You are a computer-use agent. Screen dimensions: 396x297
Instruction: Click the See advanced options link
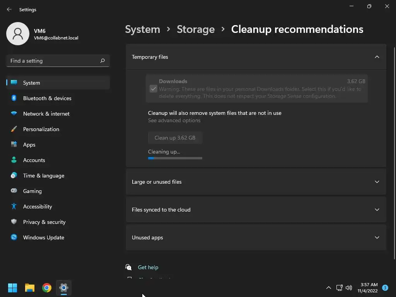pyautogui.click(x=174, y=120)
